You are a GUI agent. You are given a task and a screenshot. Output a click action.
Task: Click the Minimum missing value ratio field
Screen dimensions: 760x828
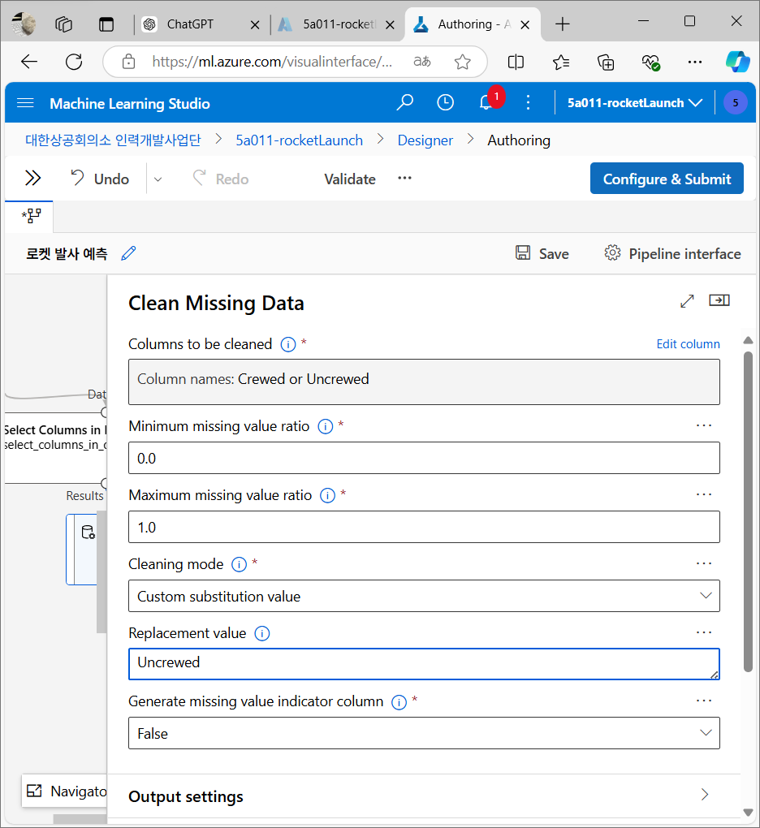coord(424,458)
